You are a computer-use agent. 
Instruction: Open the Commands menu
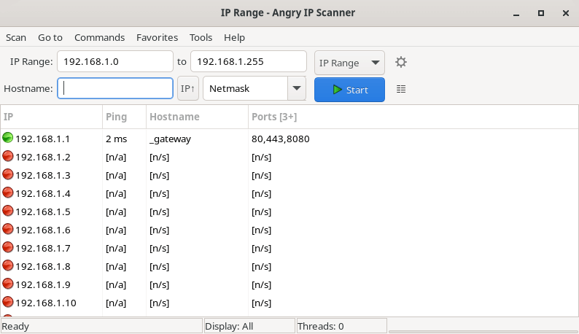click(99, 37)
